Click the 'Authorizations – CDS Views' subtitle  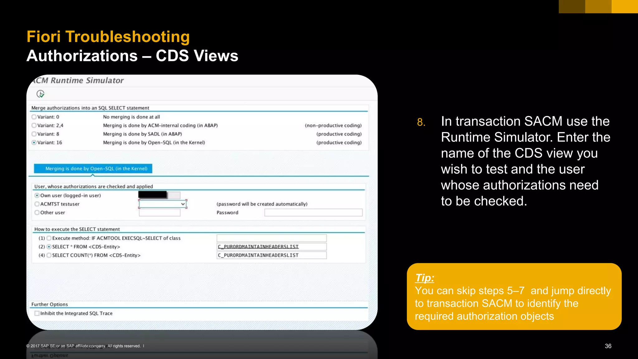tap(132, 56)
